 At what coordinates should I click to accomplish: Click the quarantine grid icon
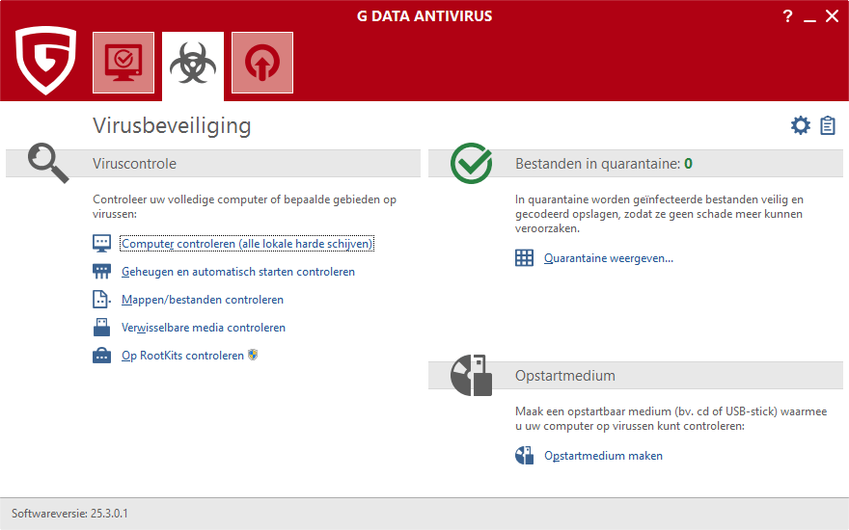click(524, 258)
